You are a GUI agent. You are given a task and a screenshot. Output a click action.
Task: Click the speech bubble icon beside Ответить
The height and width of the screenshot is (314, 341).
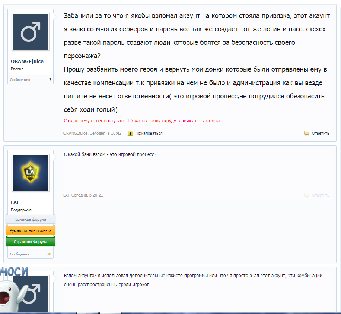tap(306, 133)
